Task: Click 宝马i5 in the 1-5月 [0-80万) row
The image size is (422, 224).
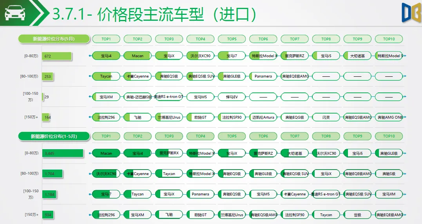Action: click(357, 153)
